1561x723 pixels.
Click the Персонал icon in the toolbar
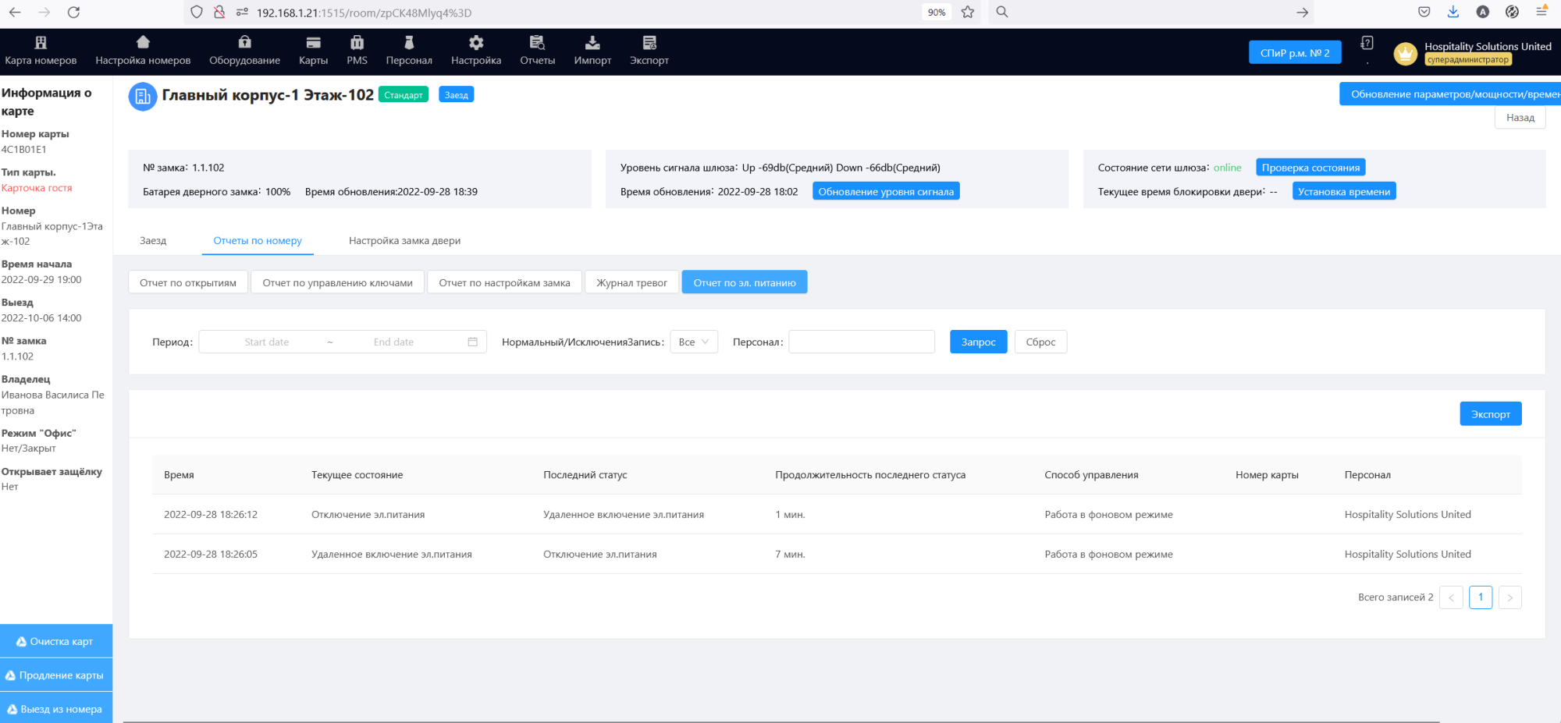pos(409,50)
